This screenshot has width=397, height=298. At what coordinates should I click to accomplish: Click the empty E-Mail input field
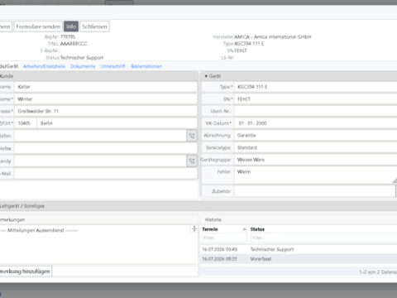coord(106,174)
